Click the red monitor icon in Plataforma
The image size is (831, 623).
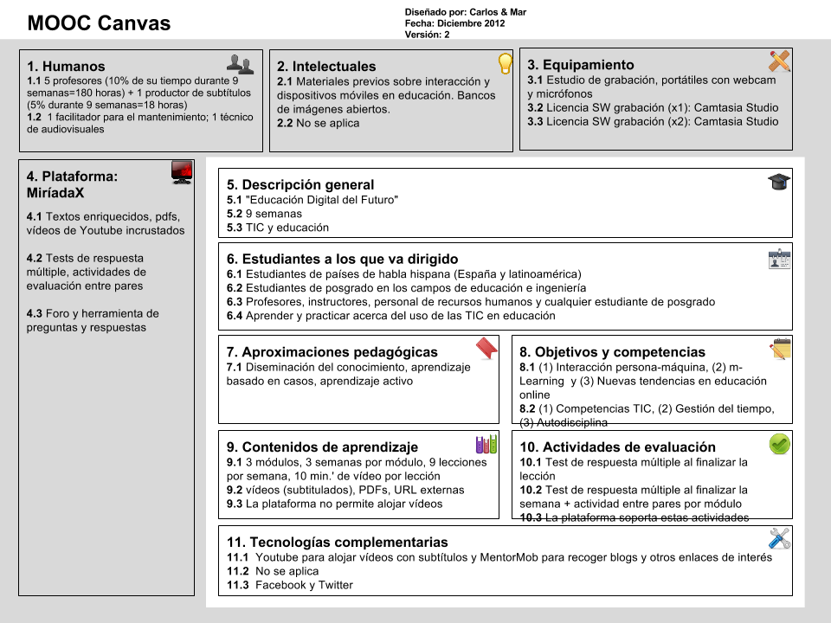182,172
